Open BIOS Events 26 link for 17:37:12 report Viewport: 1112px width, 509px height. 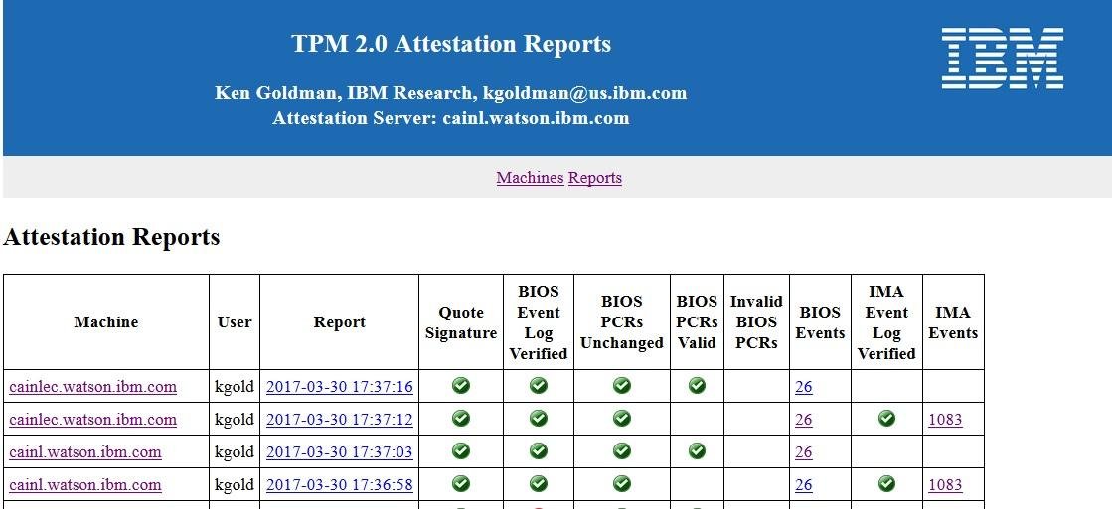(x=804, y=420)
